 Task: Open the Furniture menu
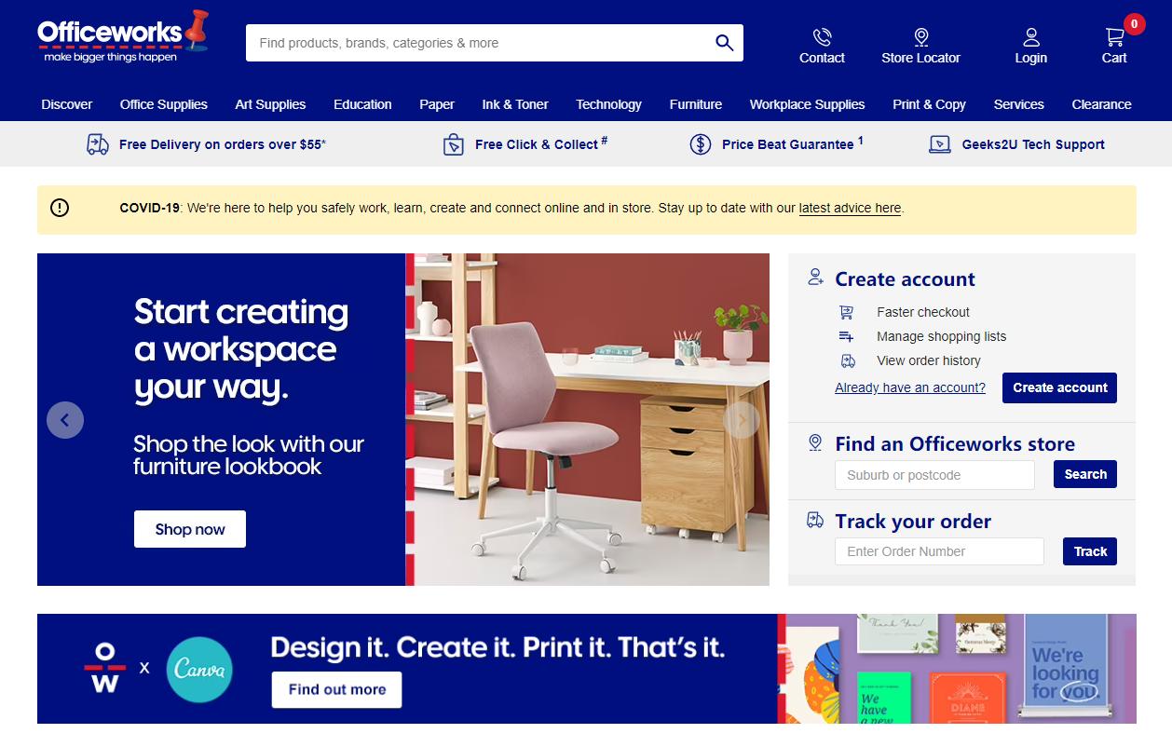696,104
